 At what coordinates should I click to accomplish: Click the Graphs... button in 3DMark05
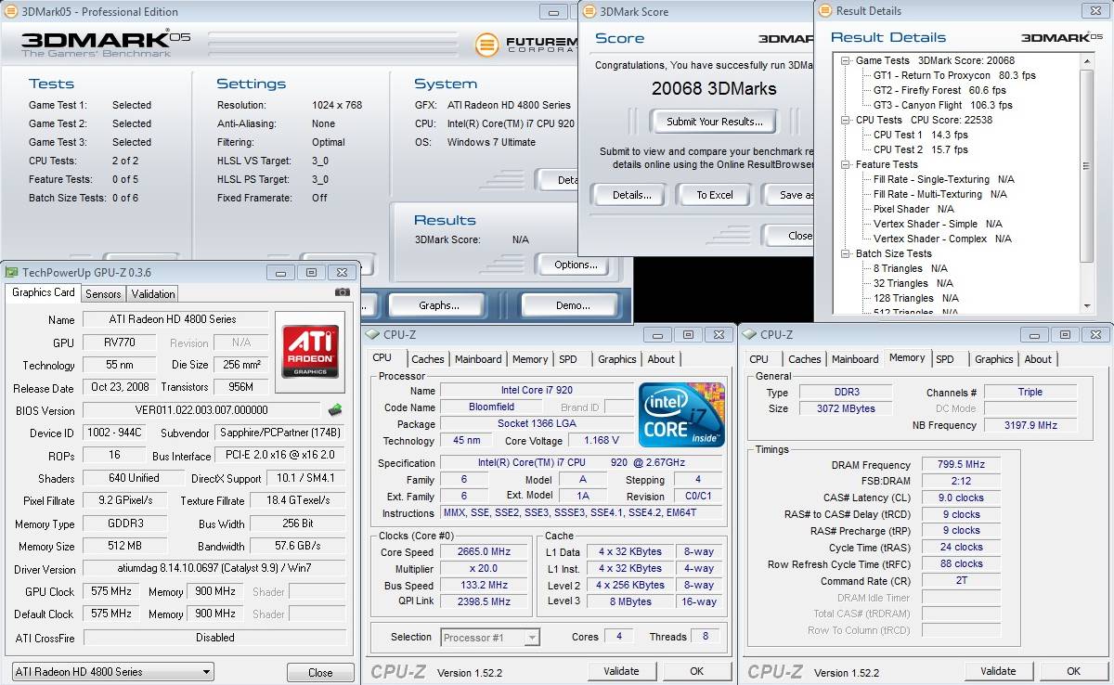click(439, 305)
